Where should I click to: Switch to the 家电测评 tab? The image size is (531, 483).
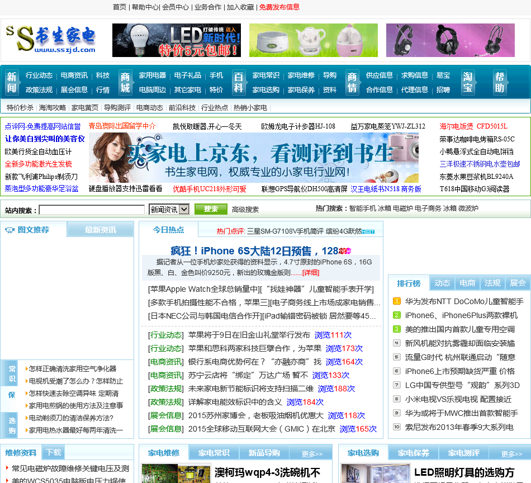click(463, 453)
